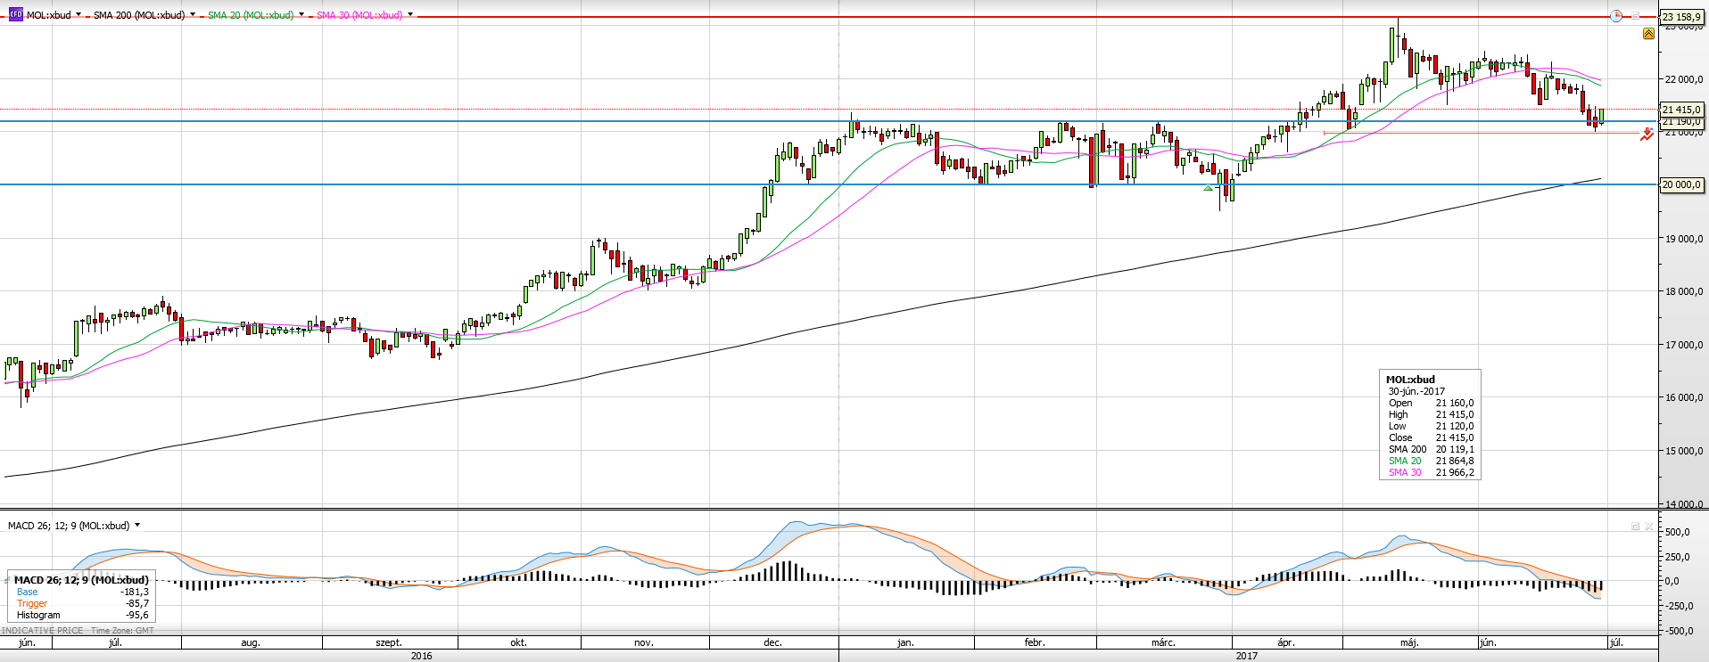Click the 2016 year label on time axis

(421, 656)
